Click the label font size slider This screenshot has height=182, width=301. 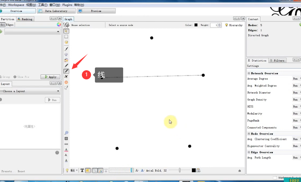(x=180, y=170)
